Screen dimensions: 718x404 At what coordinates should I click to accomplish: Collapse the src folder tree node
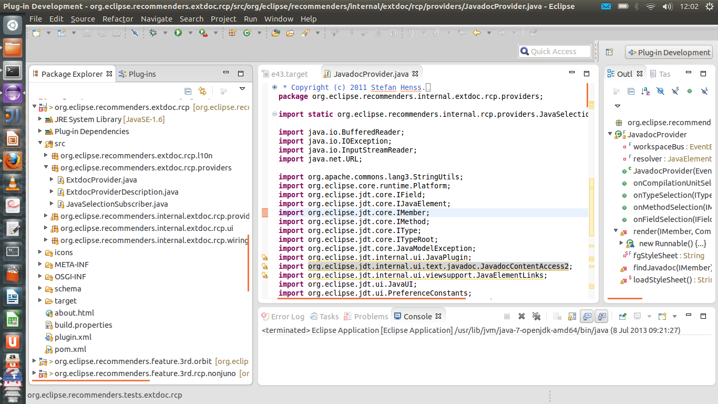point(41,143)
